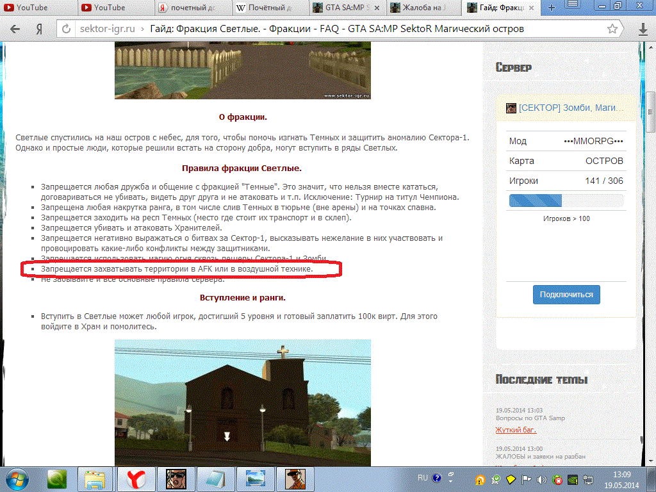The height and width of the screenshot is (492, 656).
Task: Open the '[СЕКТОР] Зомби, Маги...' server link
Action: [571, 108]
